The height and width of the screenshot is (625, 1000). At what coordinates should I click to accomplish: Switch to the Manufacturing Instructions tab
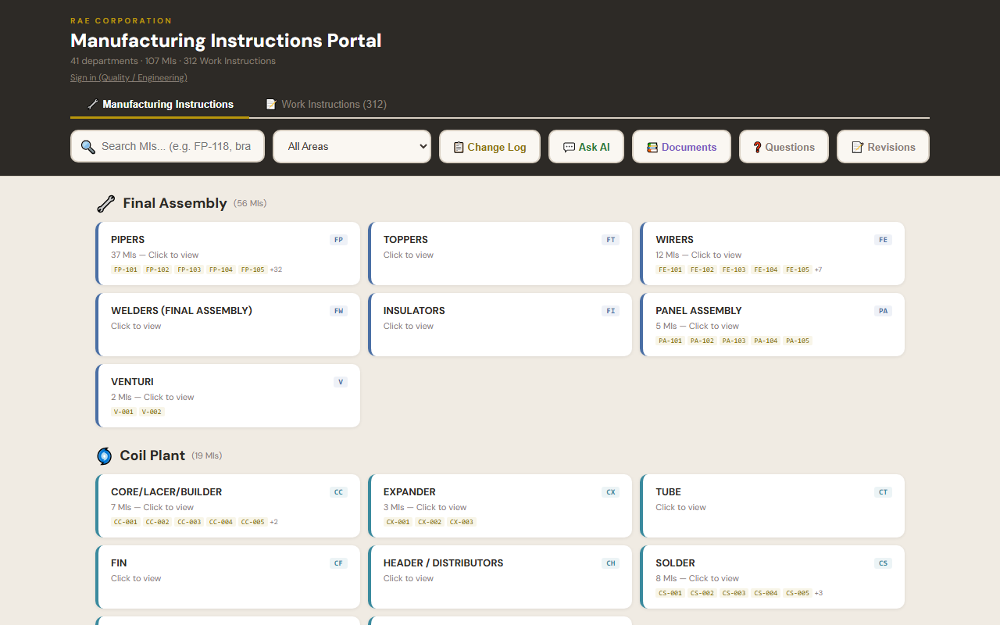click(x=159, y=104)
